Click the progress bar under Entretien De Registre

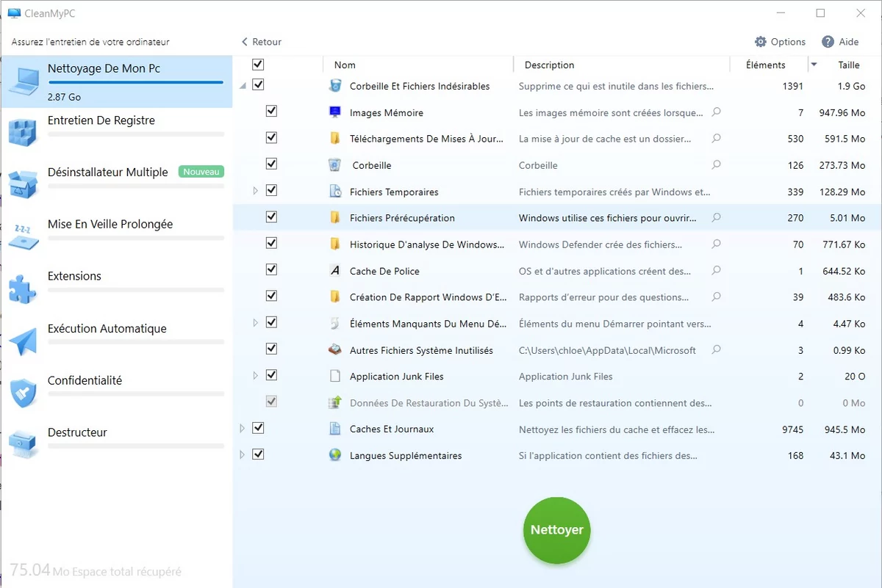(x=135, y=134)
